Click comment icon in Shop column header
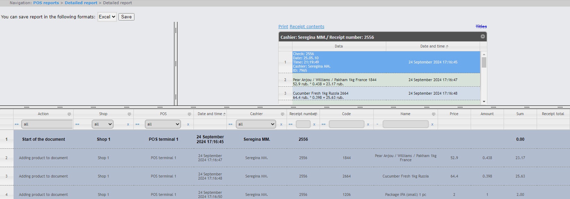 click(129, 114)
